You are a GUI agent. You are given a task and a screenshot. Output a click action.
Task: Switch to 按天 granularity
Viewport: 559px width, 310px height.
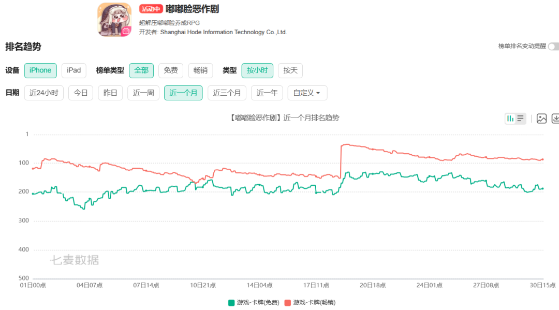click(290, 70)
